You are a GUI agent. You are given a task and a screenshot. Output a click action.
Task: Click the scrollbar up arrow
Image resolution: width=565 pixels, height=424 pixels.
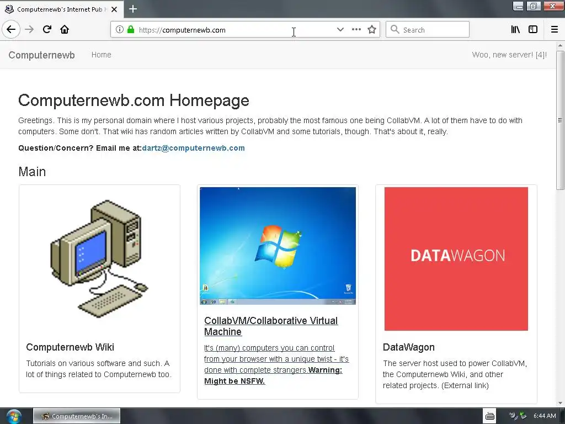click(x=560, y=45)
